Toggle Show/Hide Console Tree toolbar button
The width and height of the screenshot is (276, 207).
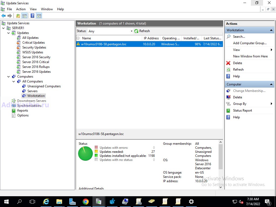click(x=25, y=16)
